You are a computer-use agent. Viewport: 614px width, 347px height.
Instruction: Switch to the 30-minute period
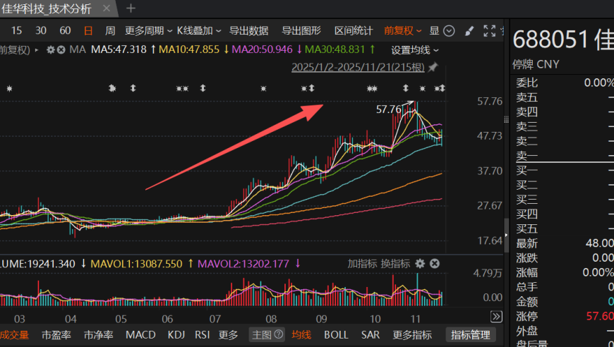41,30
